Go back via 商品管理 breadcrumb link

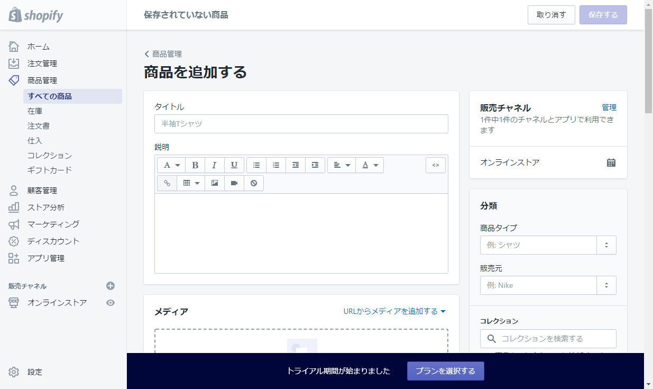(163, 54)
